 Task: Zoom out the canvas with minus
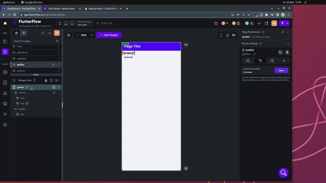coord(77,35)
